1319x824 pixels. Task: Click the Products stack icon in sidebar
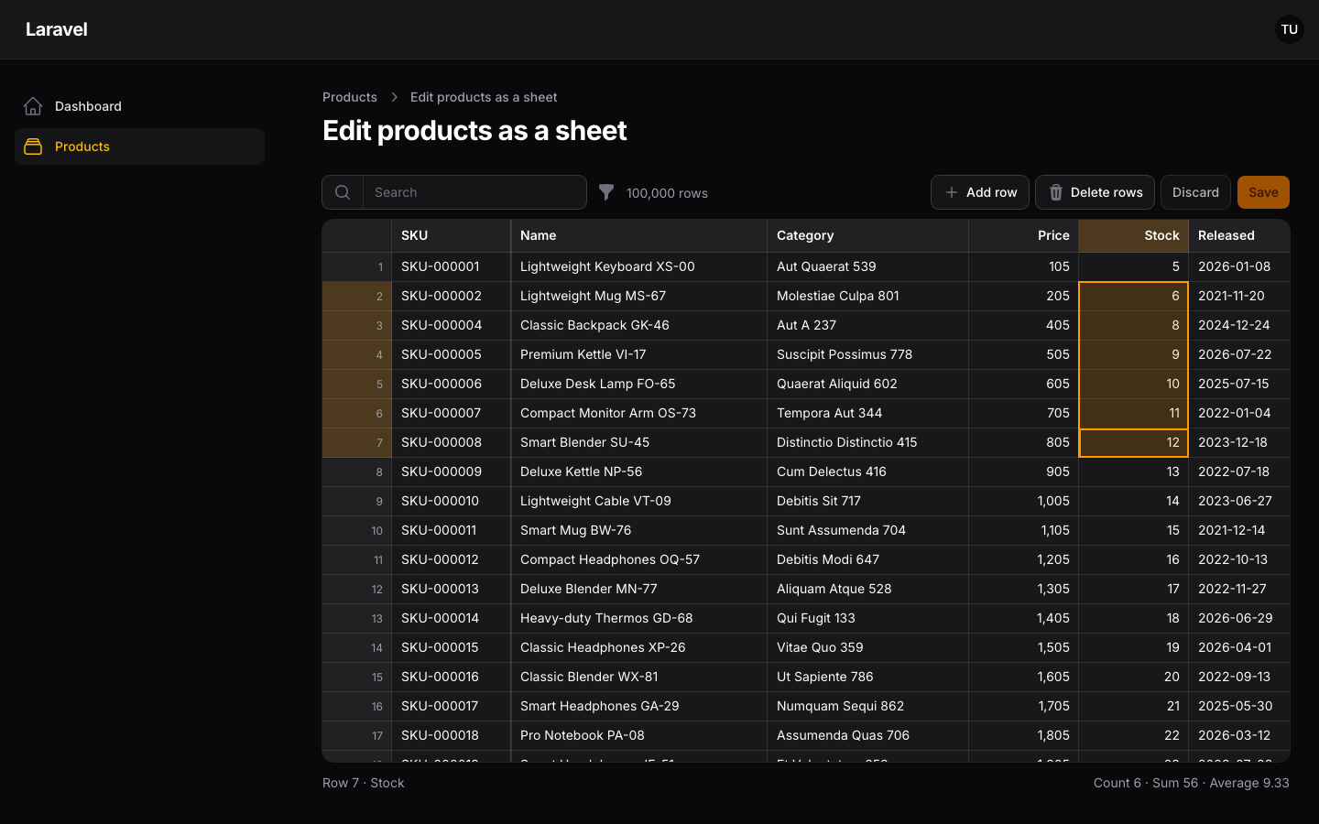[33, 146]
